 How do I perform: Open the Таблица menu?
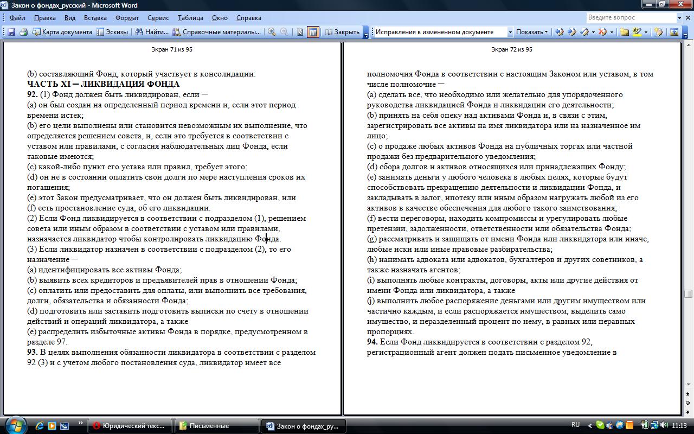tap(190, 18)
